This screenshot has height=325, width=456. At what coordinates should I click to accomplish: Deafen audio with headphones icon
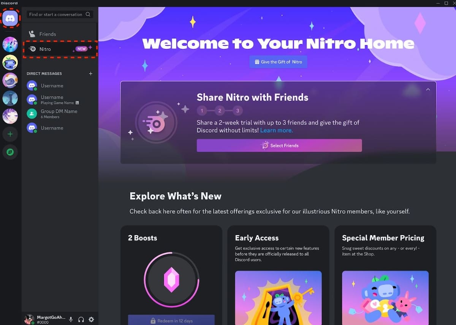pos(81,320)
